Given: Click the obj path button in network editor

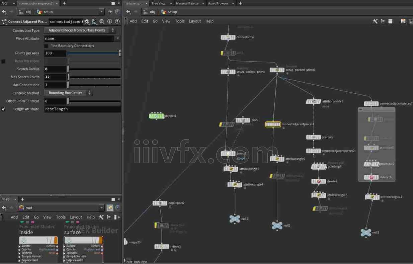Looking at the screenshot, I should (149, 12).
